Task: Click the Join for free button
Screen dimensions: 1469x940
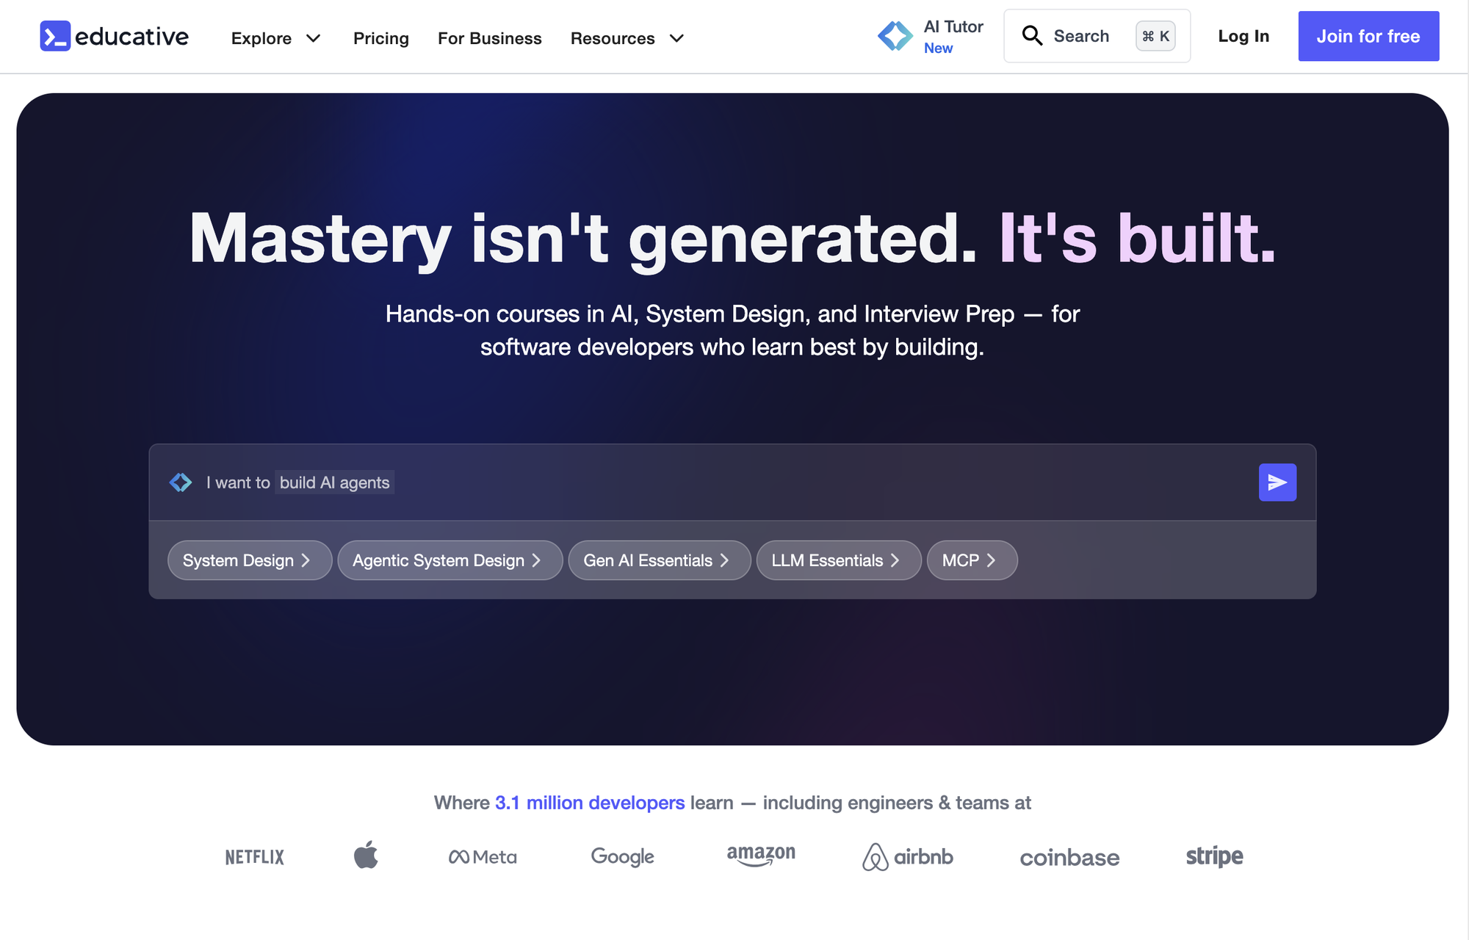Action: pos(1368,36)
